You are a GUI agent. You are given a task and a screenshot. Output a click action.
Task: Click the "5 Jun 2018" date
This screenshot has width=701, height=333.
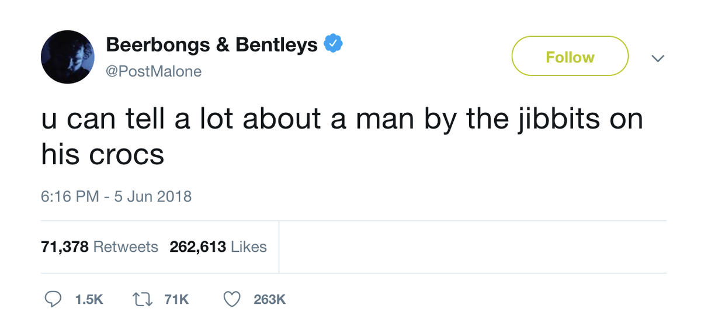tap(153, 196)
